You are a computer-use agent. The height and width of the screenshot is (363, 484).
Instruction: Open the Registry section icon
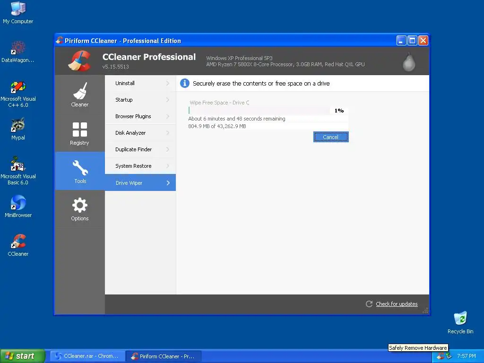point(79,130)
